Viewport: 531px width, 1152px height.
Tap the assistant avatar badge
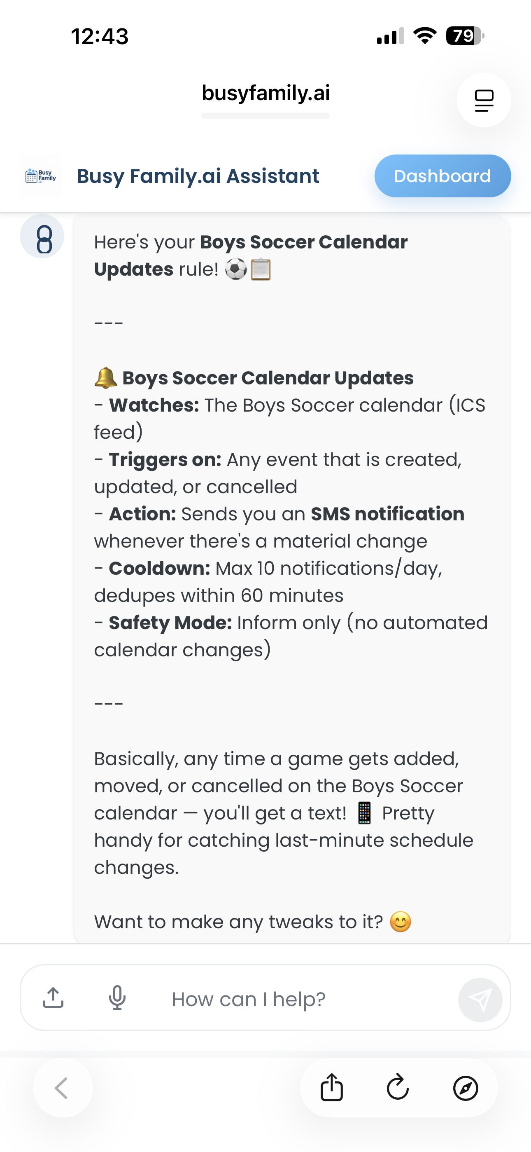pyautogui.click(x=42, y=236)
